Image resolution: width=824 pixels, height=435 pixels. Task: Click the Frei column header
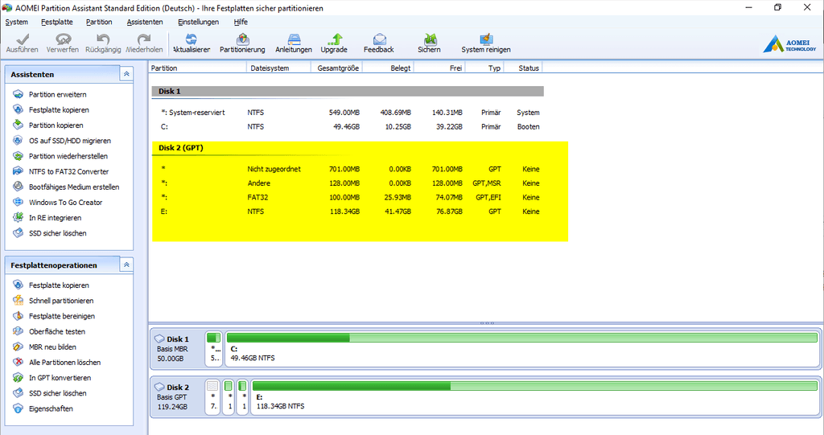[x=440, y=68]
